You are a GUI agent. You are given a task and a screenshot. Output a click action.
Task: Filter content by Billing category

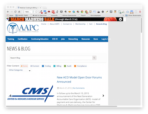(x=57, y=66)
